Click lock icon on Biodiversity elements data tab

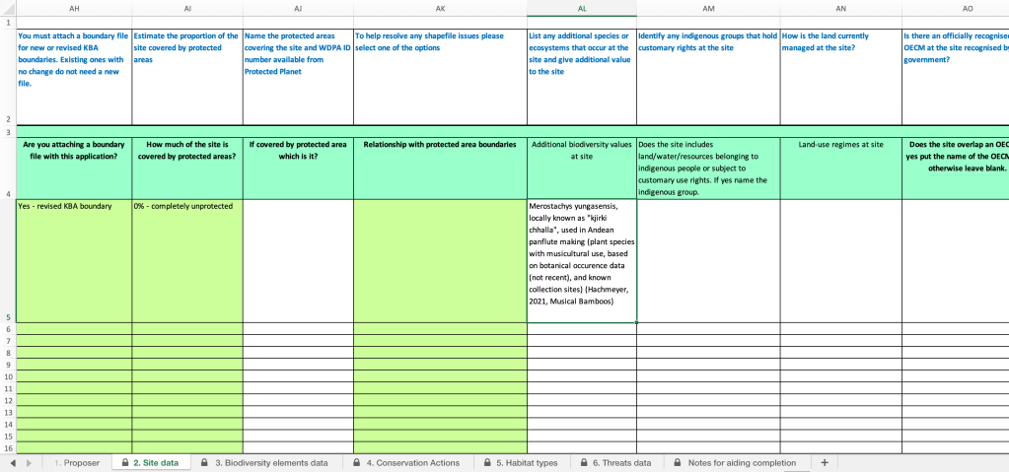pyautogui.click(x=204, y=462)
